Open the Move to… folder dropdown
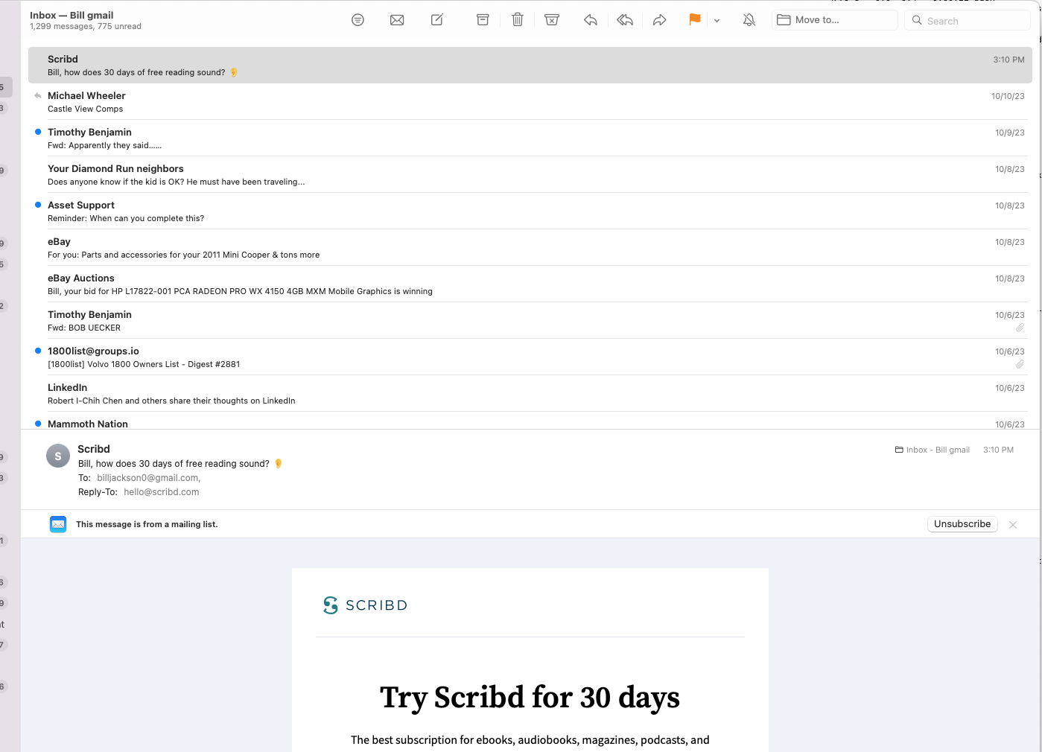This screenshot has width=1042, height=752. [x=834, y=20]
